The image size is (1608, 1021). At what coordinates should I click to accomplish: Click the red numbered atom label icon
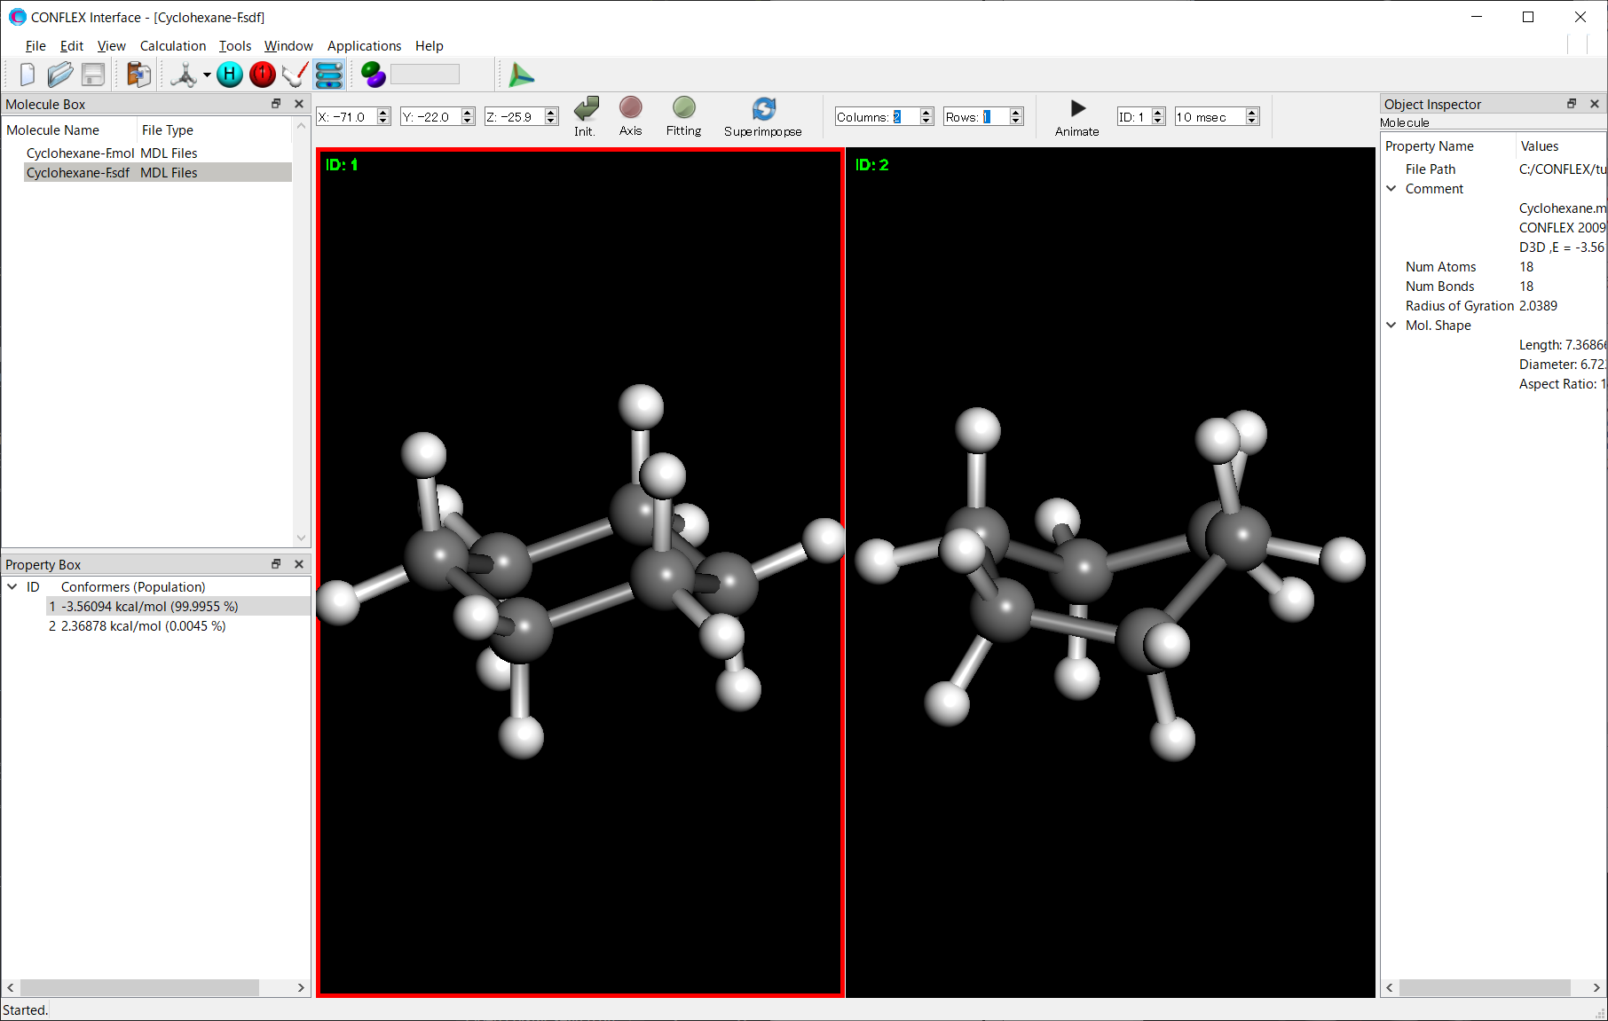point(263,75)
